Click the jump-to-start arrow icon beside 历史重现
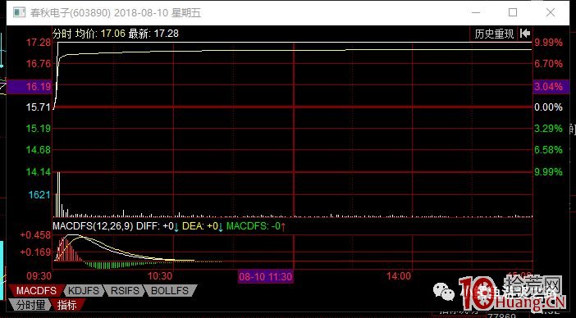 525,34
